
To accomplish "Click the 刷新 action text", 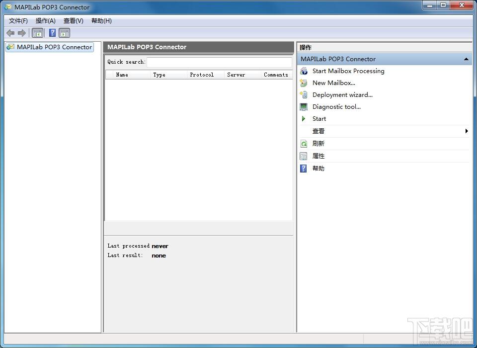I will [x=318, y=144].
